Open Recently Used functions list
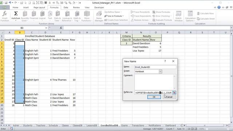233x131 pixels. 25,16
